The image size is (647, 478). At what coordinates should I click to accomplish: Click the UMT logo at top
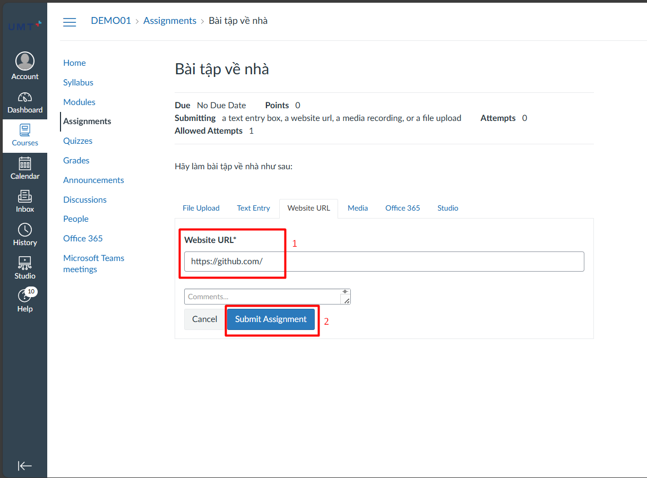click(x=24, y=25)
